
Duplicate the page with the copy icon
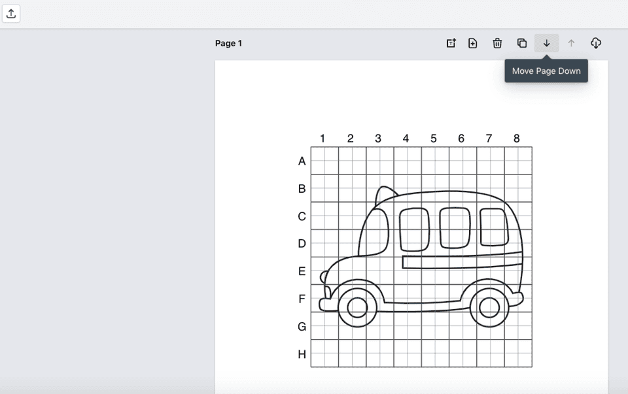click(522, 43)
